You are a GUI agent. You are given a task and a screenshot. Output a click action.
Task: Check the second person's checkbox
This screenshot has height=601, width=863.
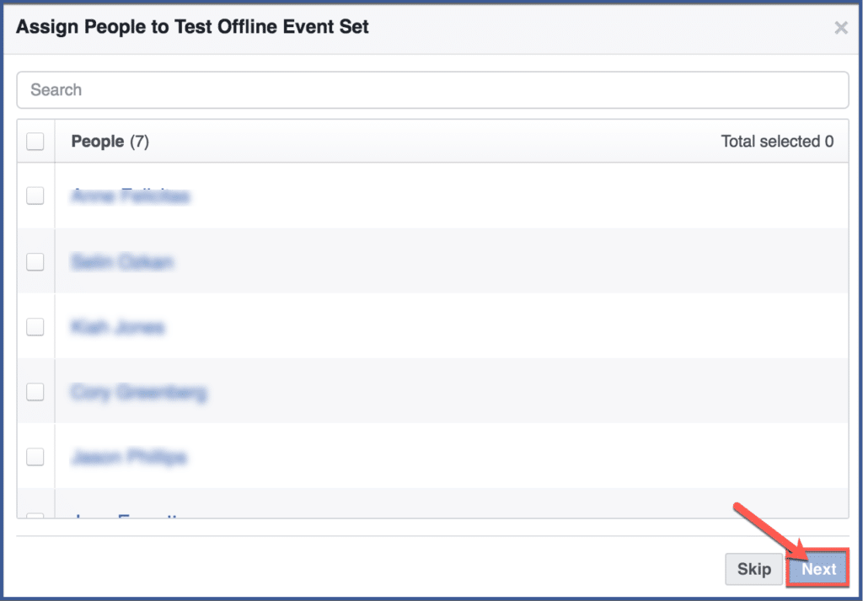pos(35,261)
